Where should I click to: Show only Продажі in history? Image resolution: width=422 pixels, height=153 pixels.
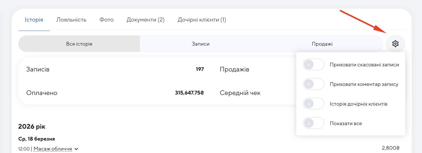point(322,44)
